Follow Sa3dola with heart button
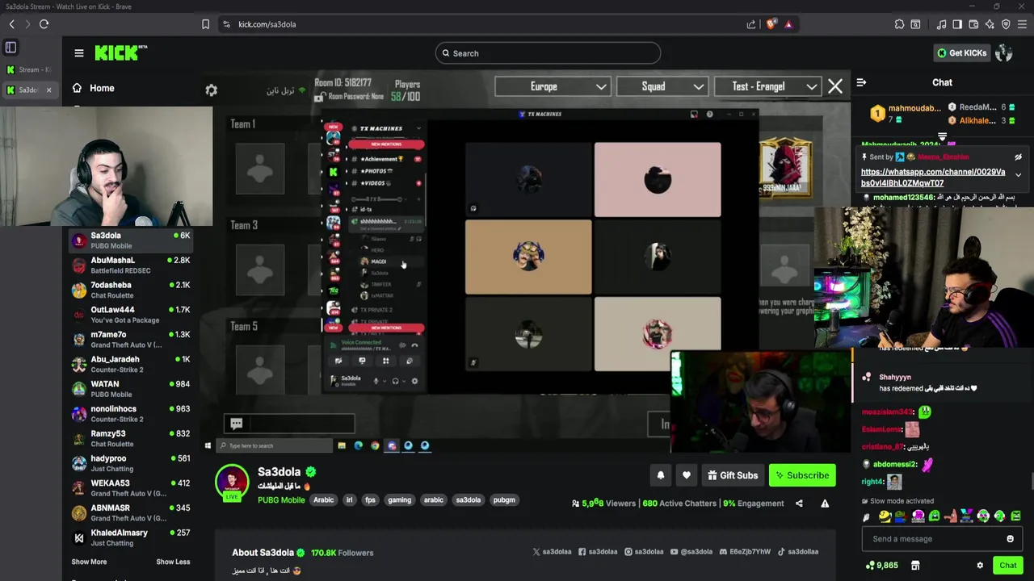The width and height of the screenshot is (1034, 581). point(687,475)
